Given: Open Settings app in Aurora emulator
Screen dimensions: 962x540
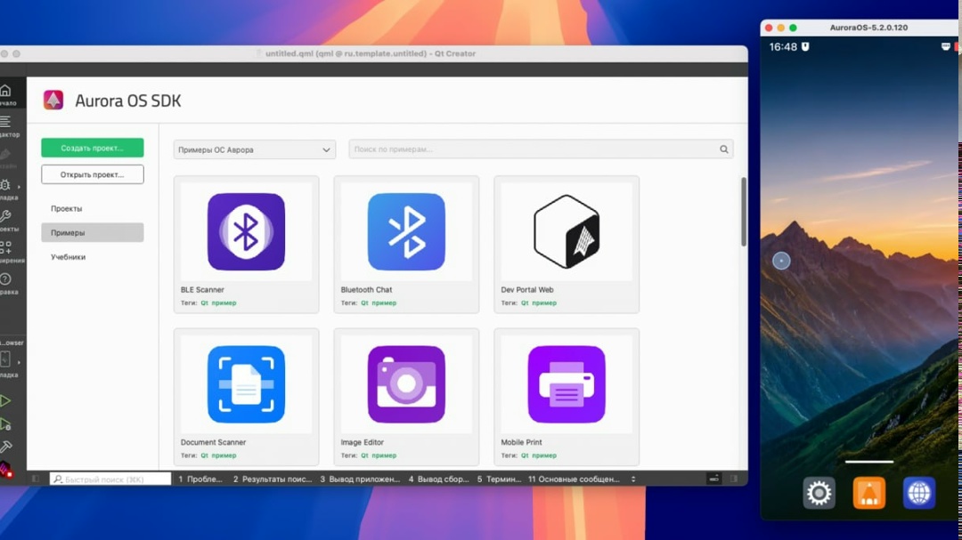Looking at the screenshot, I should [819, 492].
